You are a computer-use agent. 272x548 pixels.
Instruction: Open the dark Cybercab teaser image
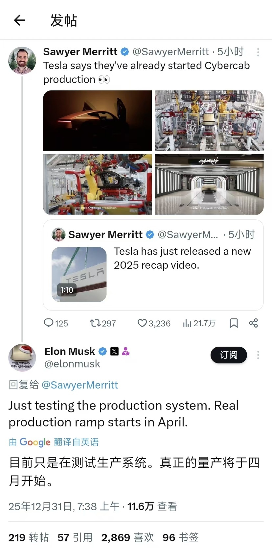click(x=98, y=121)
